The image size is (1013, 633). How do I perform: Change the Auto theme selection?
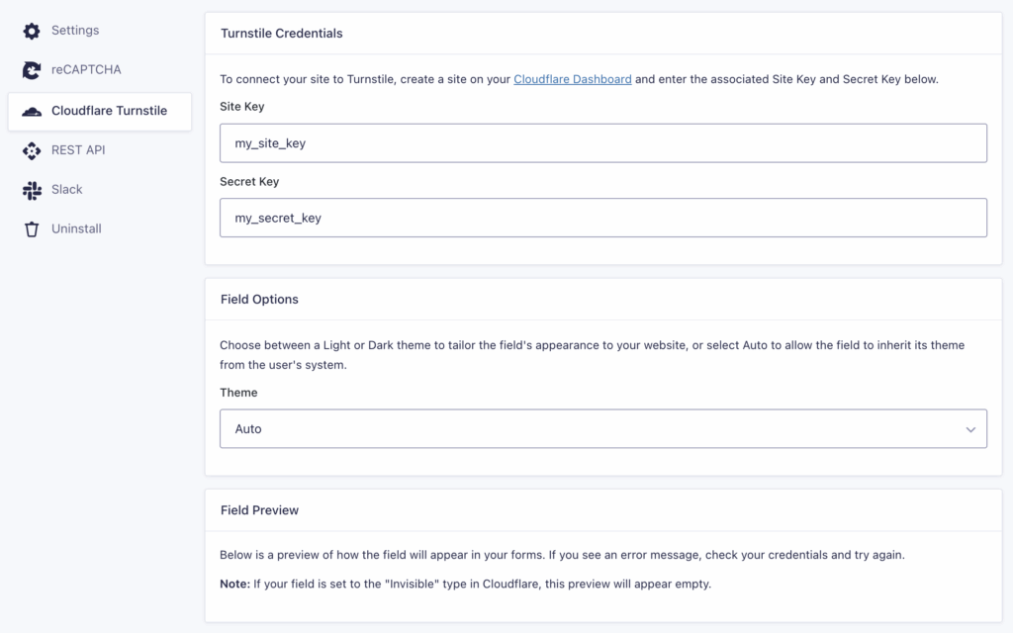click(x=603, y=428)
